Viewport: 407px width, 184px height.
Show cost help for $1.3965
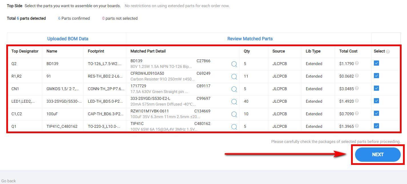click(357, 126)
